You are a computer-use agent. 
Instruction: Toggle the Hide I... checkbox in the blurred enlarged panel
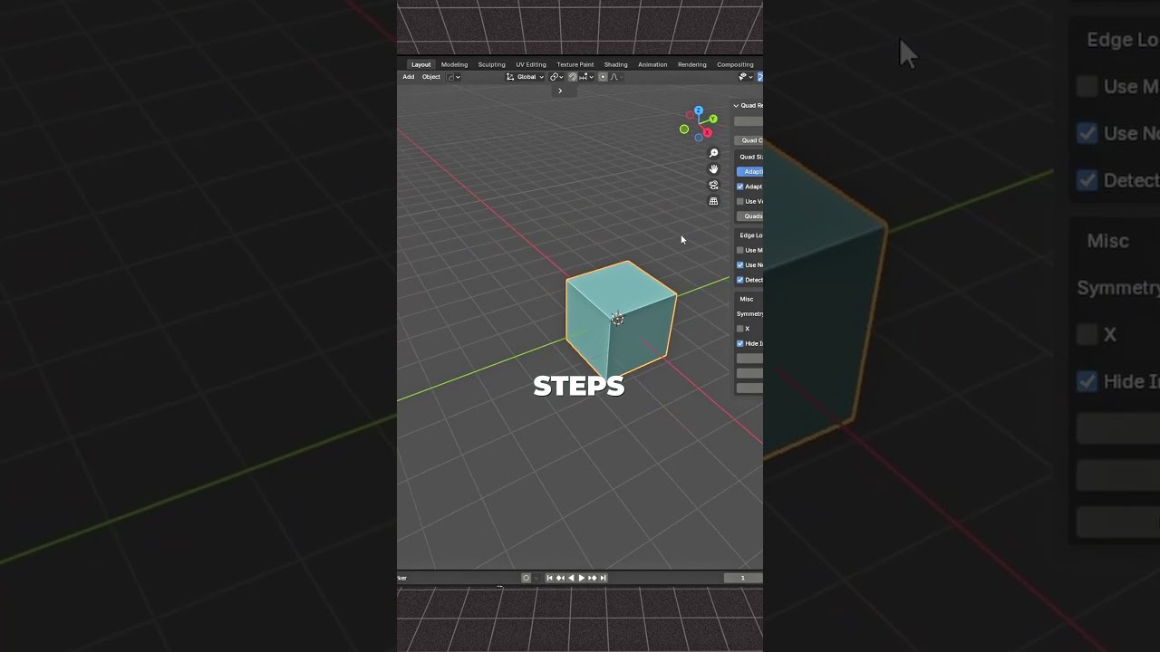(1087, 381)
